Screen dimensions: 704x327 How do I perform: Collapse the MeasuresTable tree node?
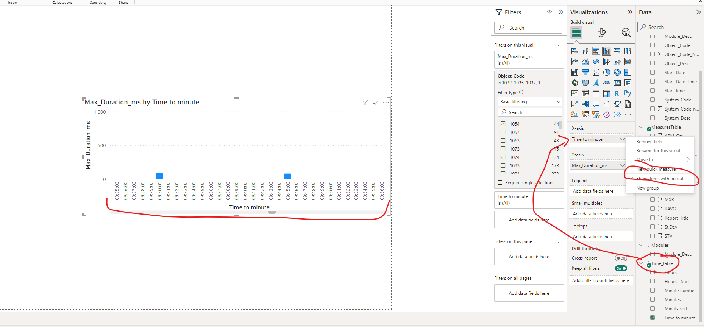pyautogui.click(x=641, y=127)
